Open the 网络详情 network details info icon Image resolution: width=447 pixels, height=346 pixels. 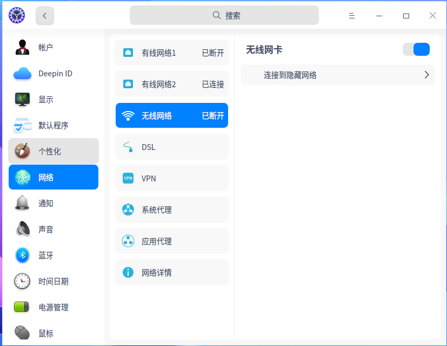pos(128,272)
